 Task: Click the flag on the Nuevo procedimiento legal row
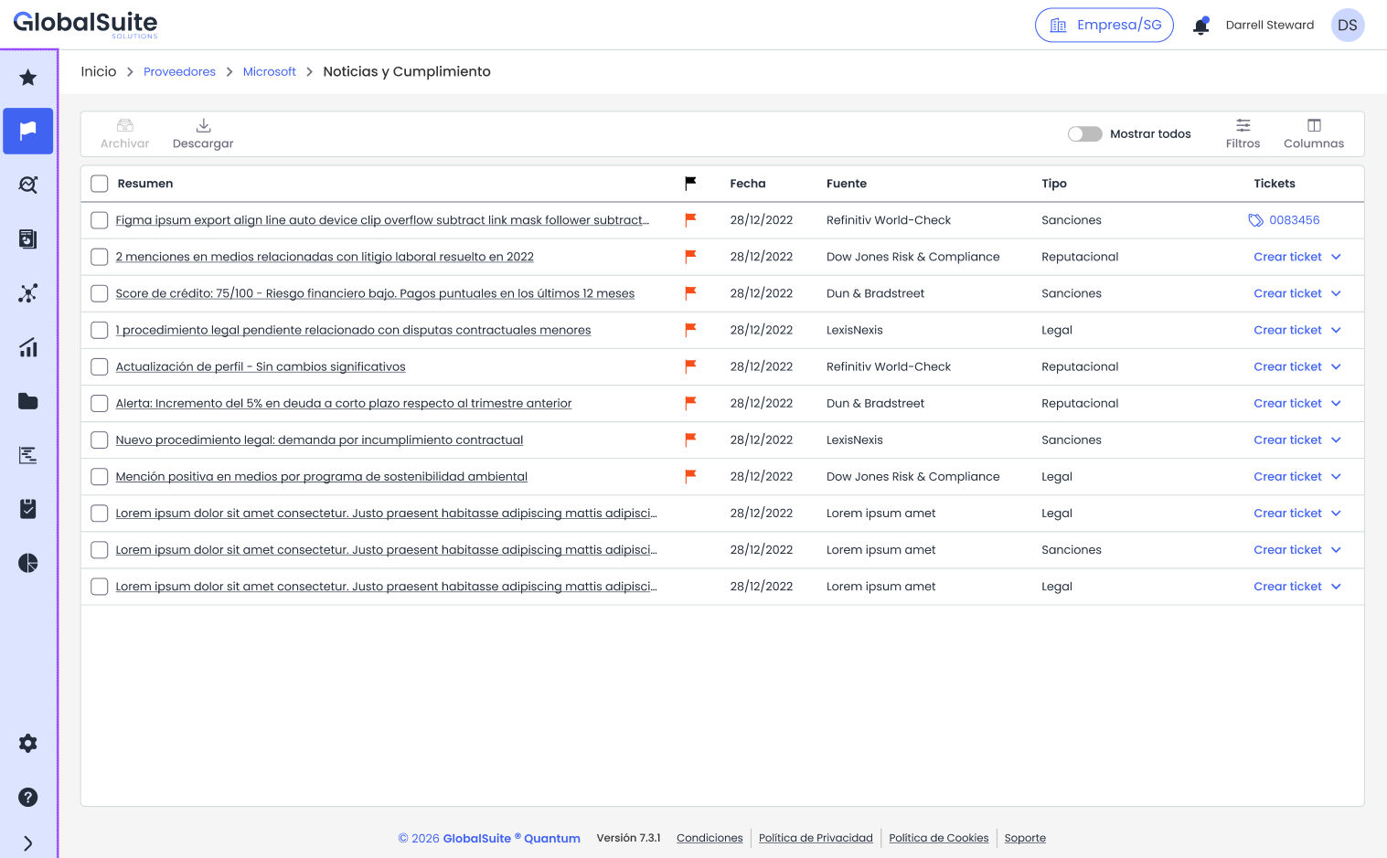click(690, 440)
